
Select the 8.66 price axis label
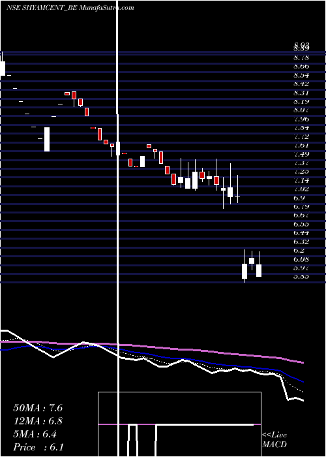click(301, 67)
